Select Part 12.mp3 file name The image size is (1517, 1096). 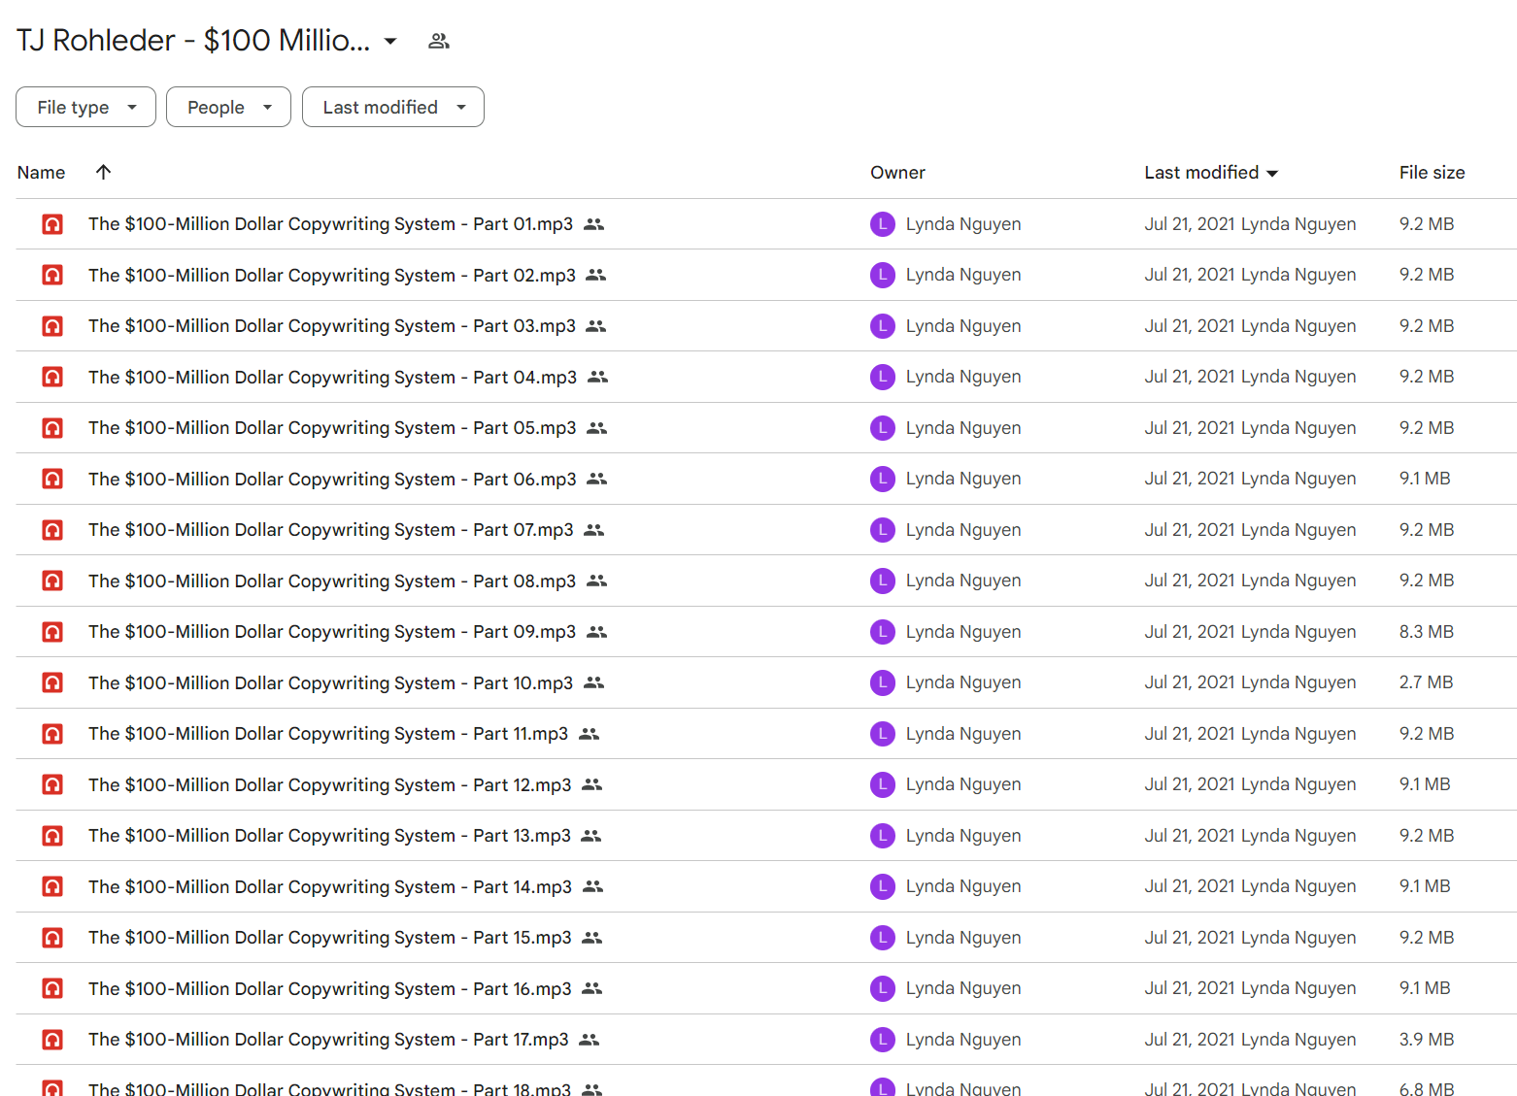pos(329,784)
